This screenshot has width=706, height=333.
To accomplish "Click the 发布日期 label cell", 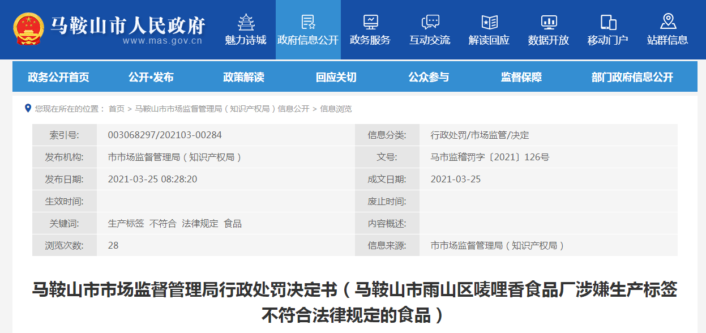I will [x=65, y=180].
